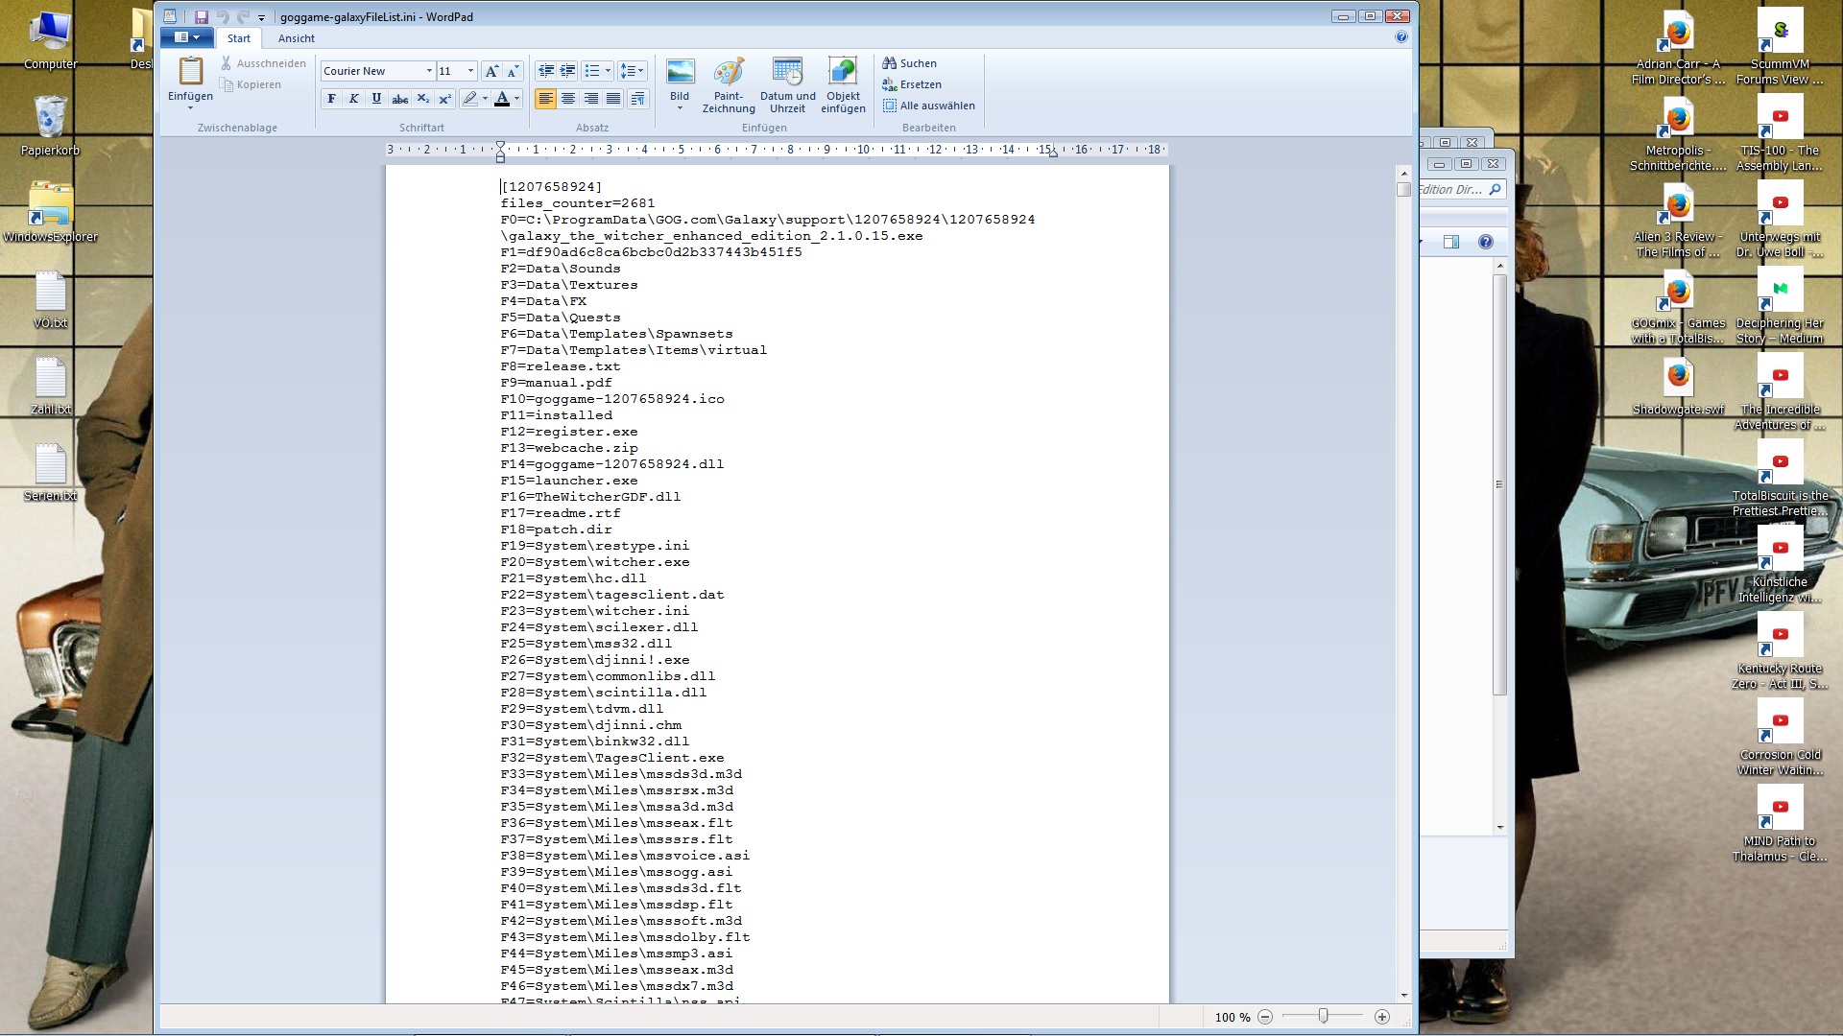Click preview pane icon in Explorer window
The width and height of the screenshot is (1843, 1036).
[x=1451, y=242]
